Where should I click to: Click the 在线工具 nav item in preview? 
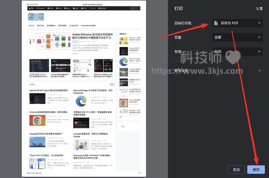tap(74, 26)
